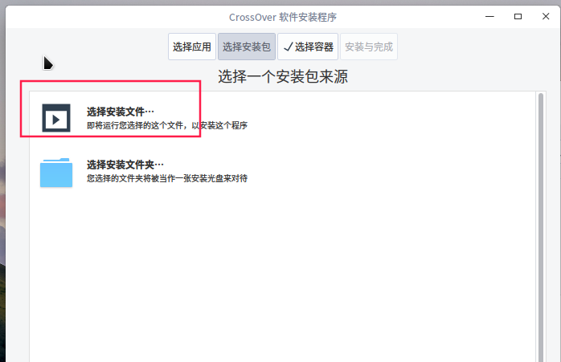Image resolution: width=561 pixels, height=362 pixels.
Task: Click the heading 选择一个安装包来源
Action: click(x=283, y=76)
